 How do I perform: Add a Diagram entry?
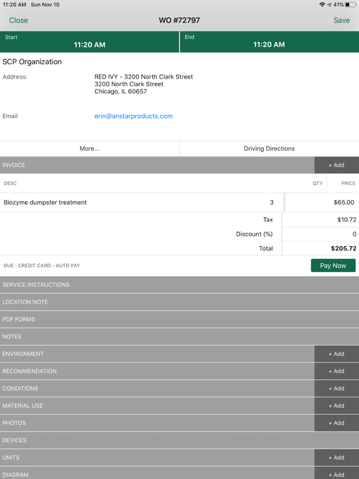point(337,473)
